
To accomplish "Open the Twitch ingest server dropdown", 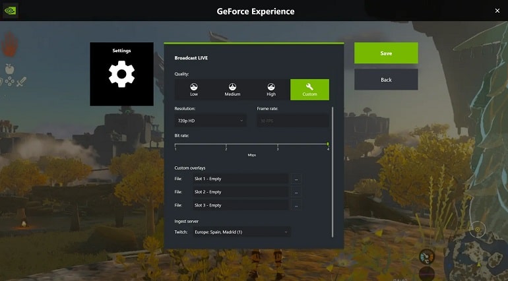I will coord(241,232).
